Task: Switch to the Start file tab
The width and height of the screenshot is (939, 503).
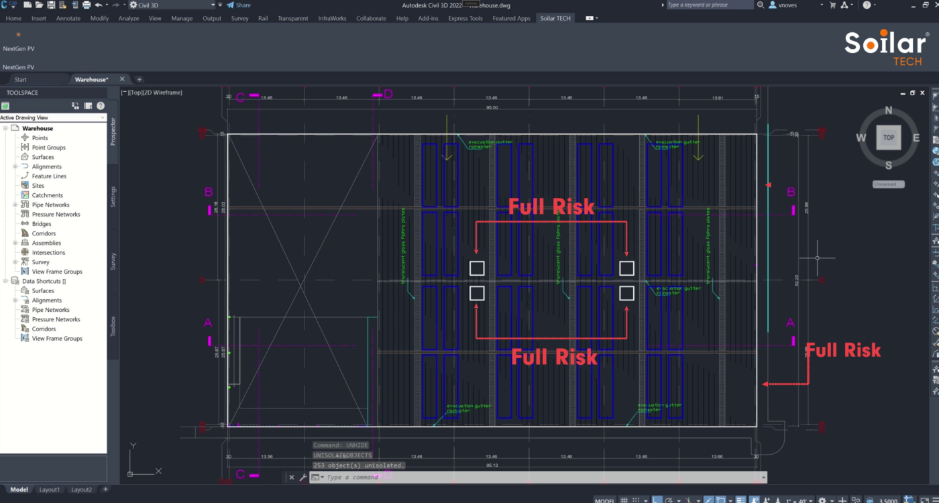Action: click(x=21, y=79)
